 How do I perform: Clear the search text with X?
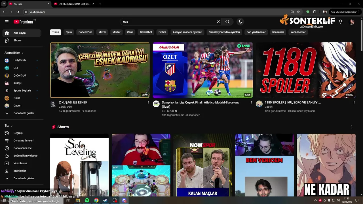[x=218, y=22]
